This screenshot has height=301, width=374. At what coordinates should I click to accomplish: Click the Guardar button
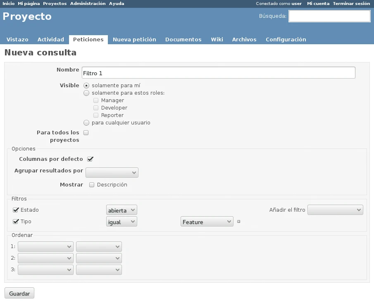pyautogui.click(x=19, y=294)
